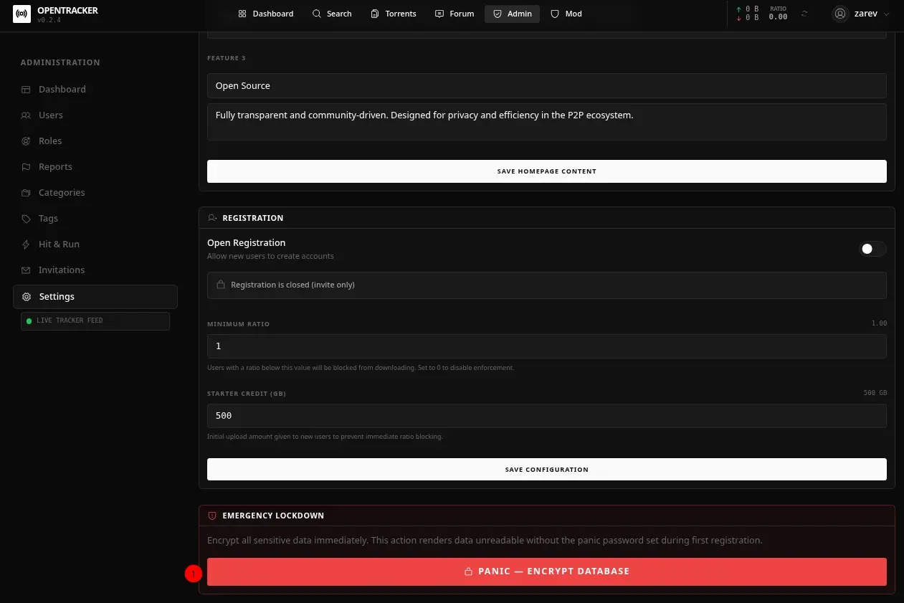Image resolution: width=904 pixels, height=603 pixels.
Task: Go to the Mod nav tab
Action: click(566, 14)
